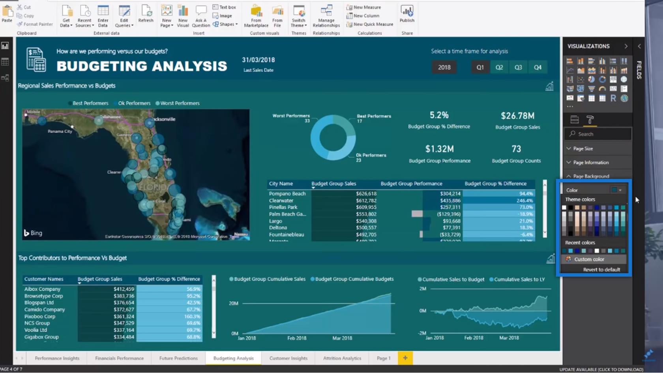Select the 2018 year slicer

click(444, 67)
